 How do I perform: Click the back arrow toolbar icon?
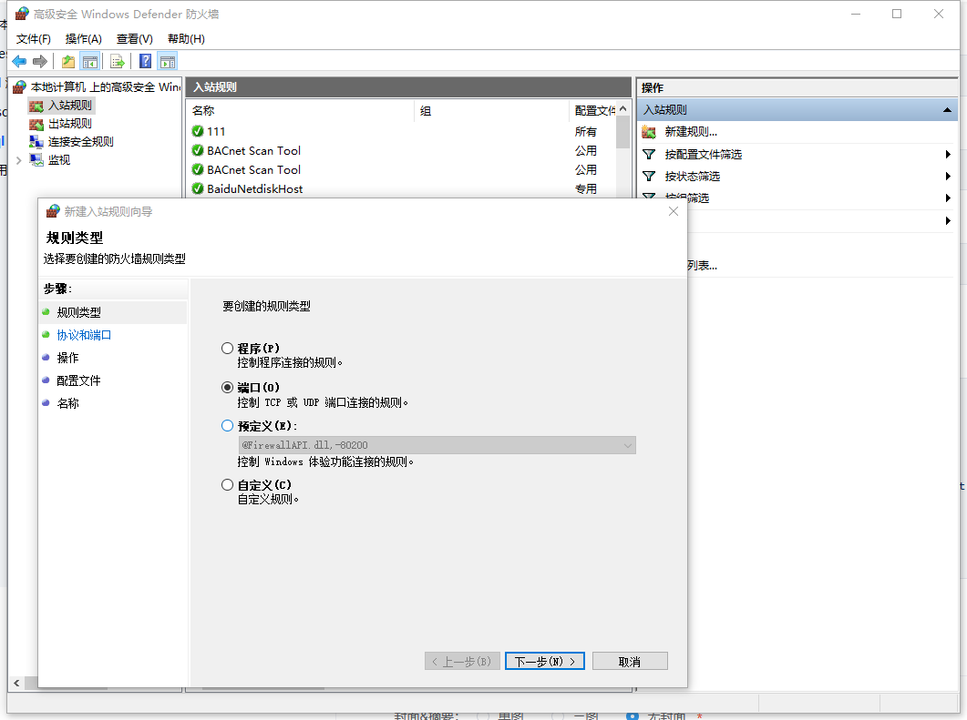pyautogui.click(x=19, y=62)
